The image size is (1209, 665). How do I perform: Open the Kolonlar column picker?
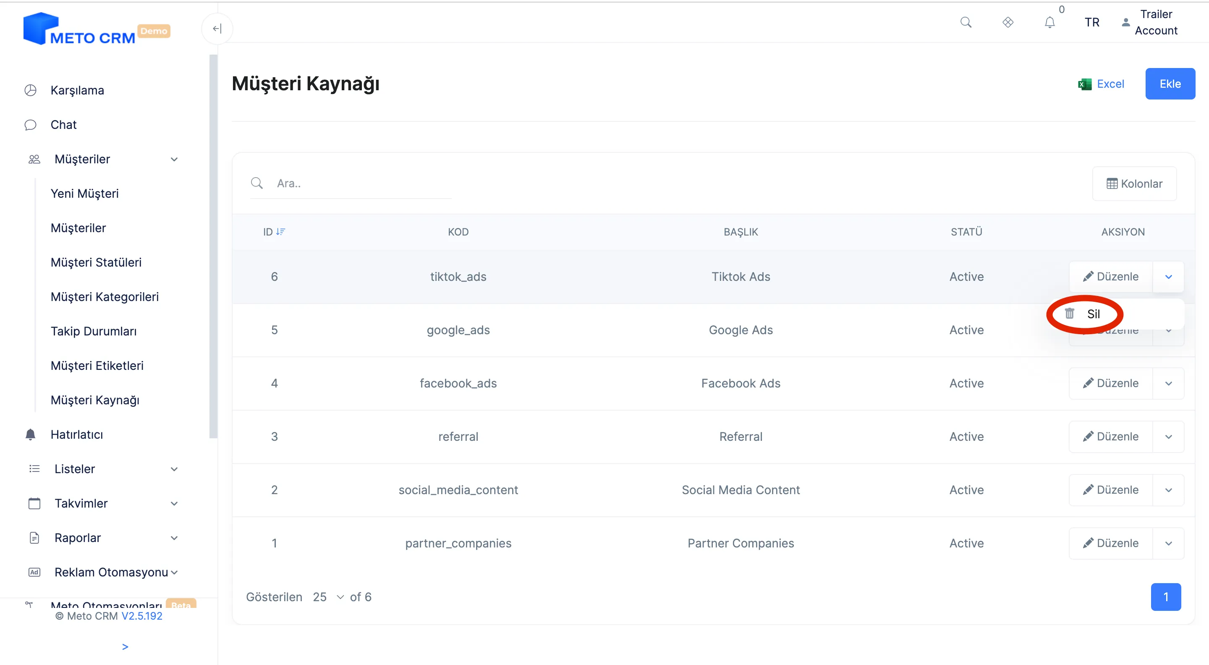[1134, 183]
